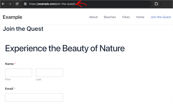Screen dimensions: 173x104
Task: Select the 'Join the Quest' page heading
Action: [x=23, y=29]
